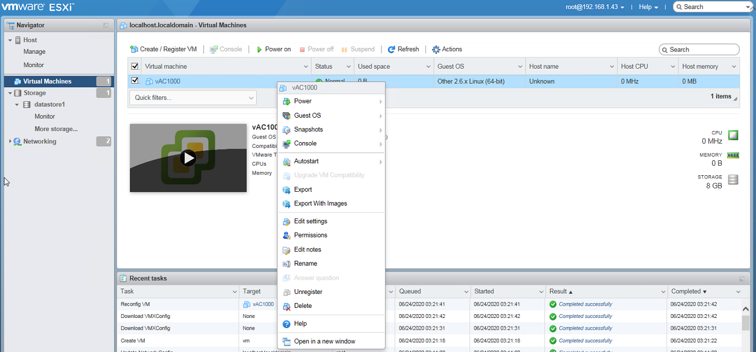Open the Help dropdown in top bar

point(648,7)
